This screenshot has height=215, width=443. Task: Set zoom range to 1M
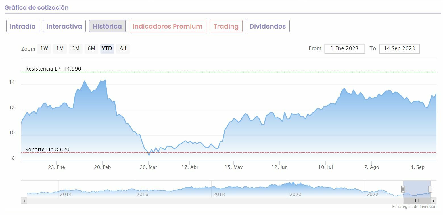(x=60, y=48)
